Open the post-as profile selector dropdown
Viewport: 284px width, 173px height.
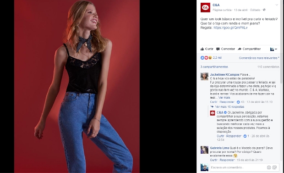coord(273,49)
